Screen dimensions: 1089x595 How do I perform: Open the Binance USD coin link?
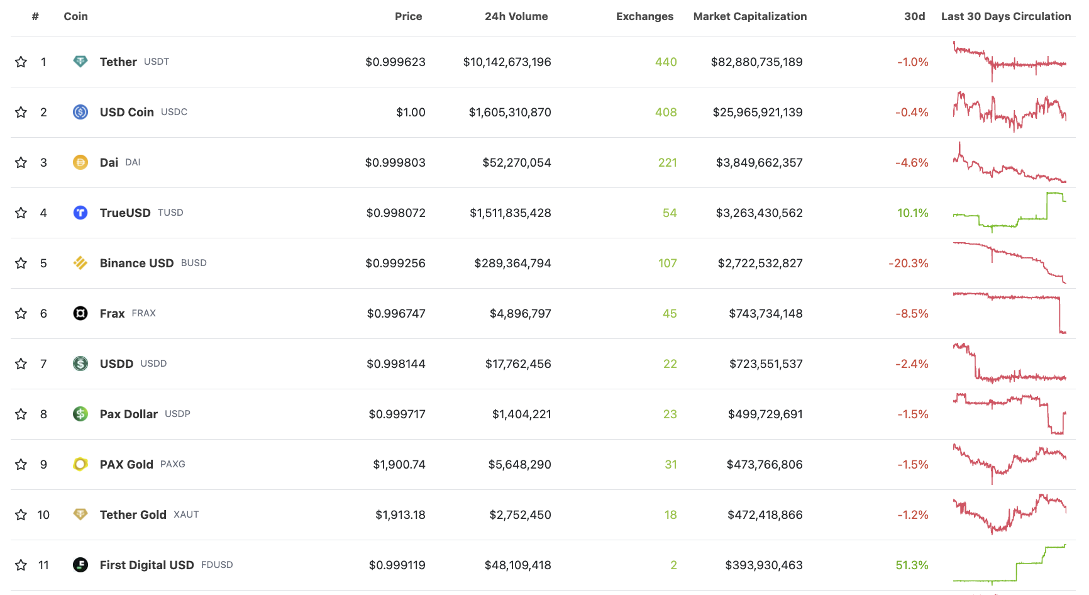136,263
